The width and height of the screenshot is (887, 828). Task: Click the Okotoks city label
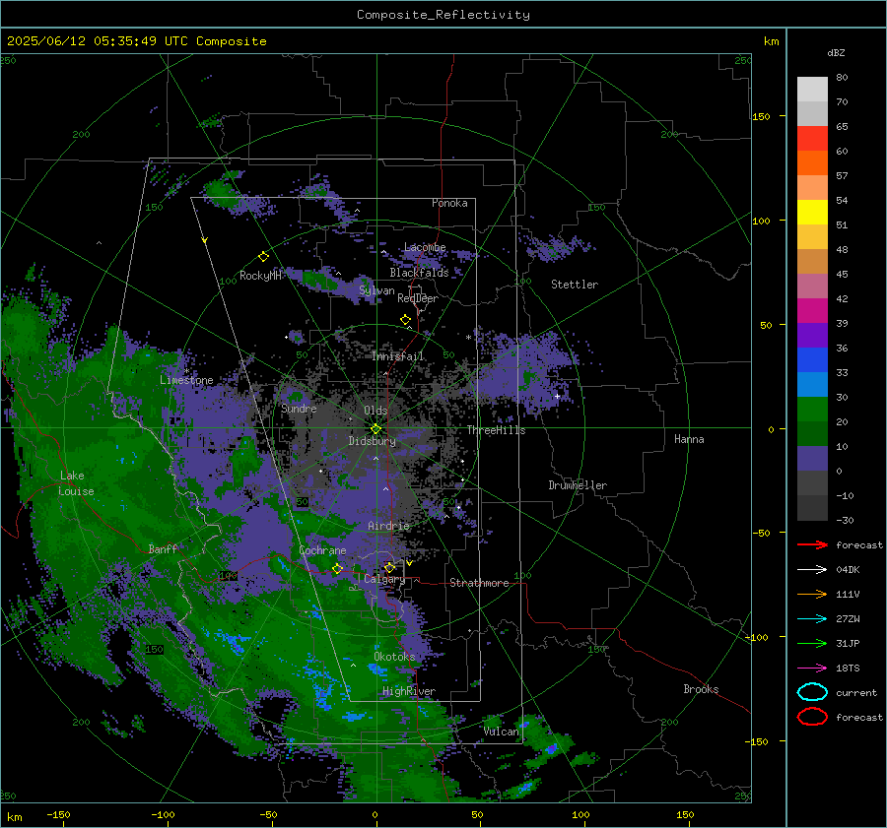pyautogui.click(x=394, y=657)
